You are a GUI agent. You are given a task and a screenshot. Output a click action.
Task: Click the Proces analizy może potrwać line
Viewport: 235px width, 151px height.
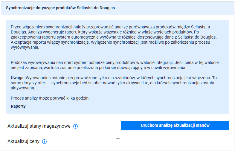[50, 98]
